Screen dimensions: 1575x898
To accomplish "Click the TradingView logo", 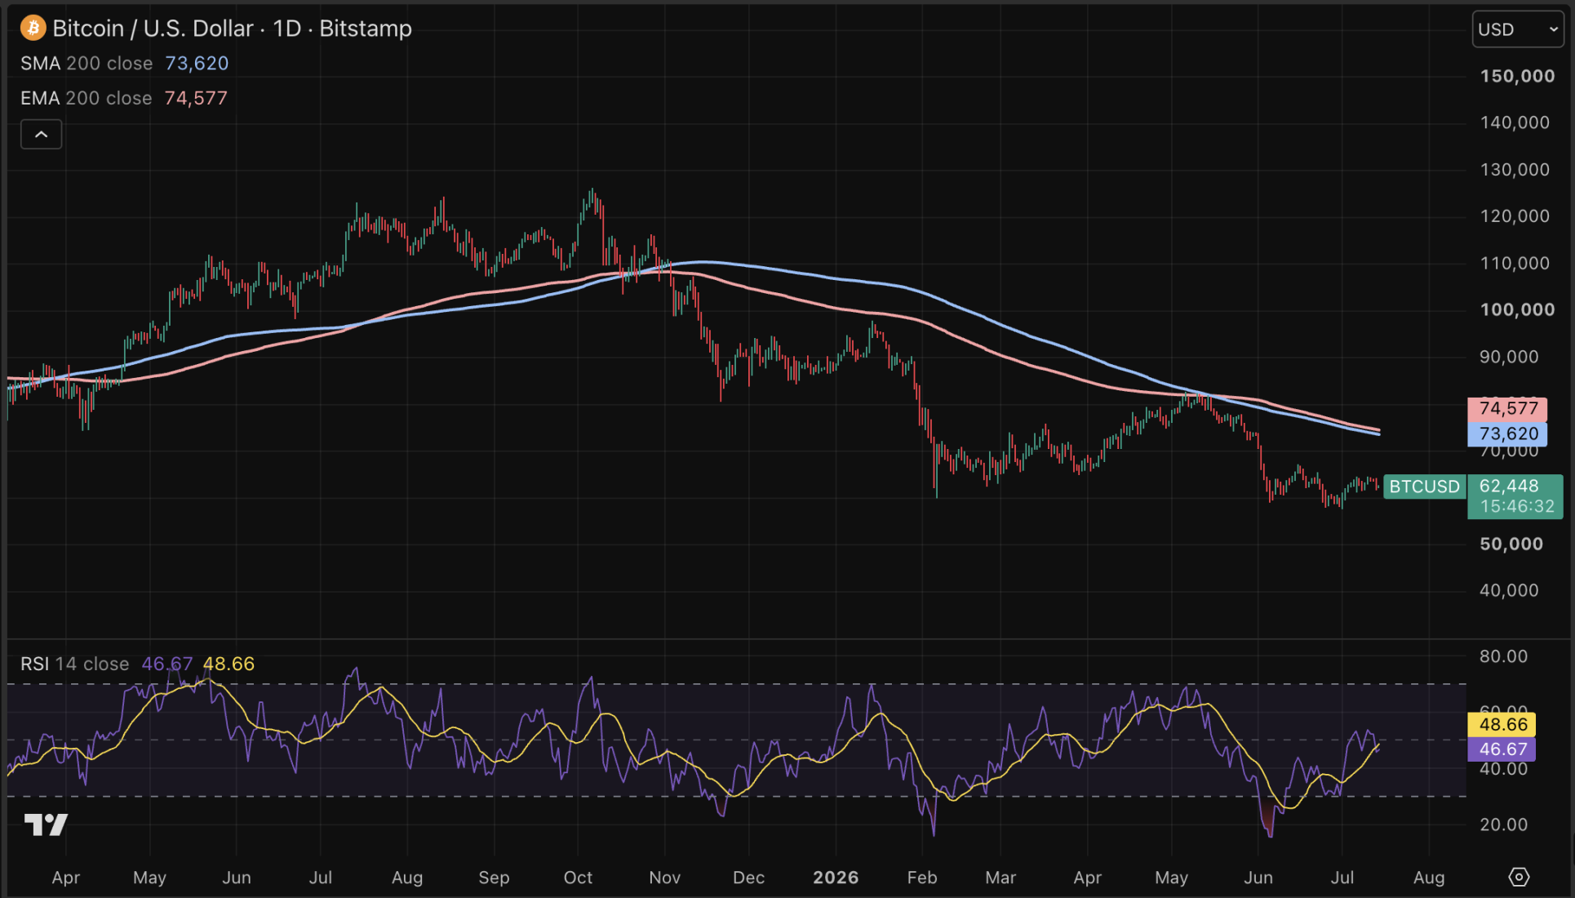I will (x=46, y=825).
